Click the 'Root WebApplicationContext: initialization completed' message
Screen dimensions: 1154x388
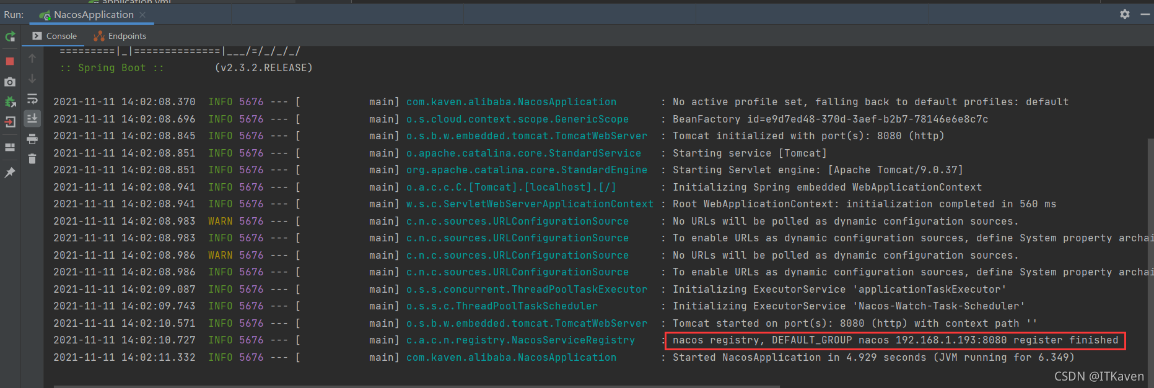click(x=864, y=204)
